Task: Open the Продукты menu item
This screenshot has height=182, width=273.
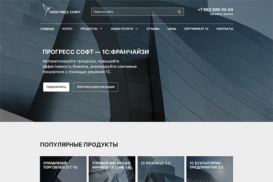Action: [89, 29]
